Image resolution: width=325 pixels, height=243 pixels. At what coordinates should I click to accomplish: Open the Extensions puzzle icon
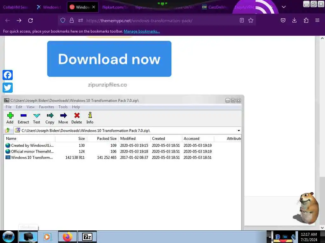point(306,20)
